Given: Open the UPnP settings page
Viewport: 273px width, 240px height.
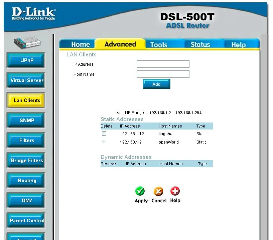Looking at the screenshot, I should tap(26, 60).
